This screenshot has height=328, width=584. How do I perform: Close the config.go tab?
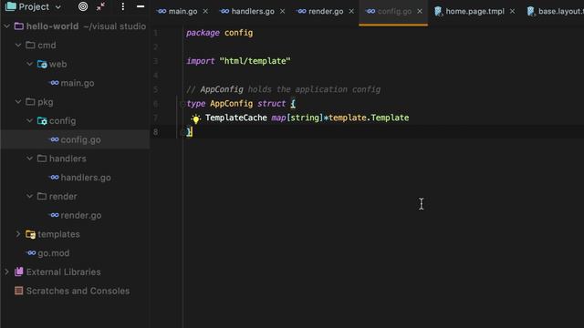click(x=420, y=12)
